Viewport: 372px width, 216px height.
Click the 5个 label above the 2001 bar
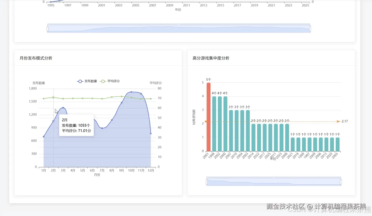click(209, 80)
